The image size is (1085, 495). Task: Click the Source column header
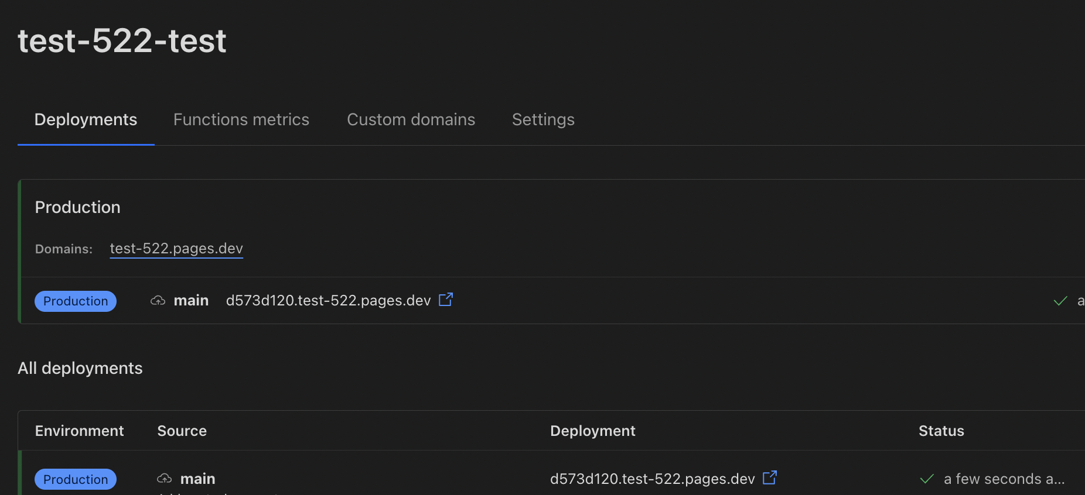(x=182, y=431)
